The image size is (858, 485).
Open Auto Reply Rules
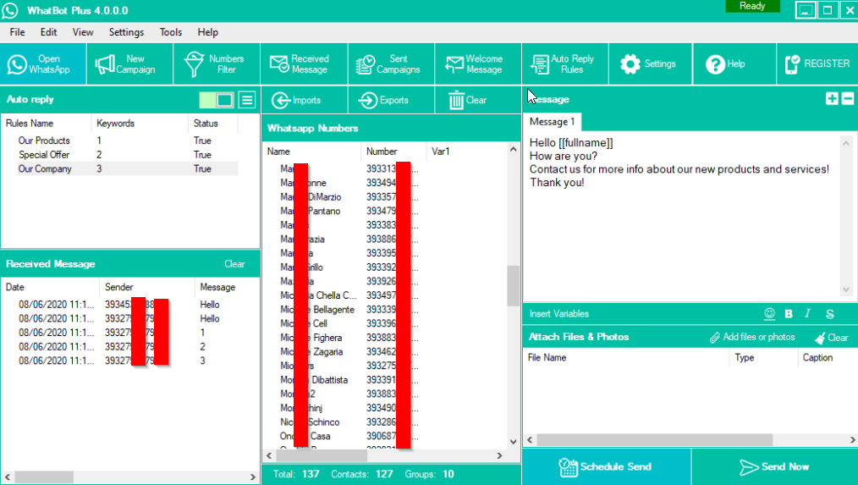pos(564,64)
